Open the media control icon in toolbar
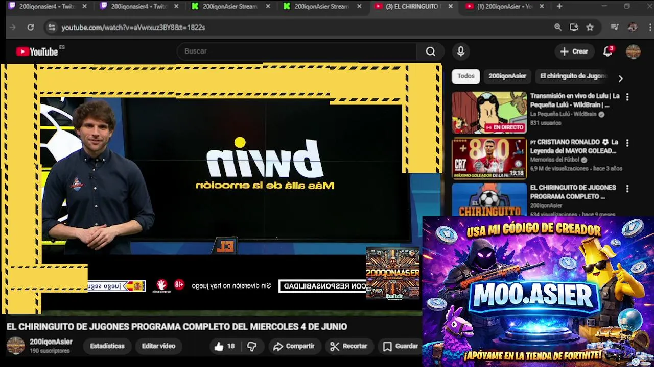The width and height of the screenshot is (654, 367). point(615,27)
